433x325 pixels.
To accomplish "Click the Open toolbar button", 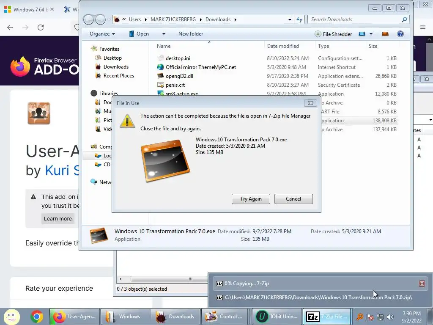I will (x=139, y=34).
